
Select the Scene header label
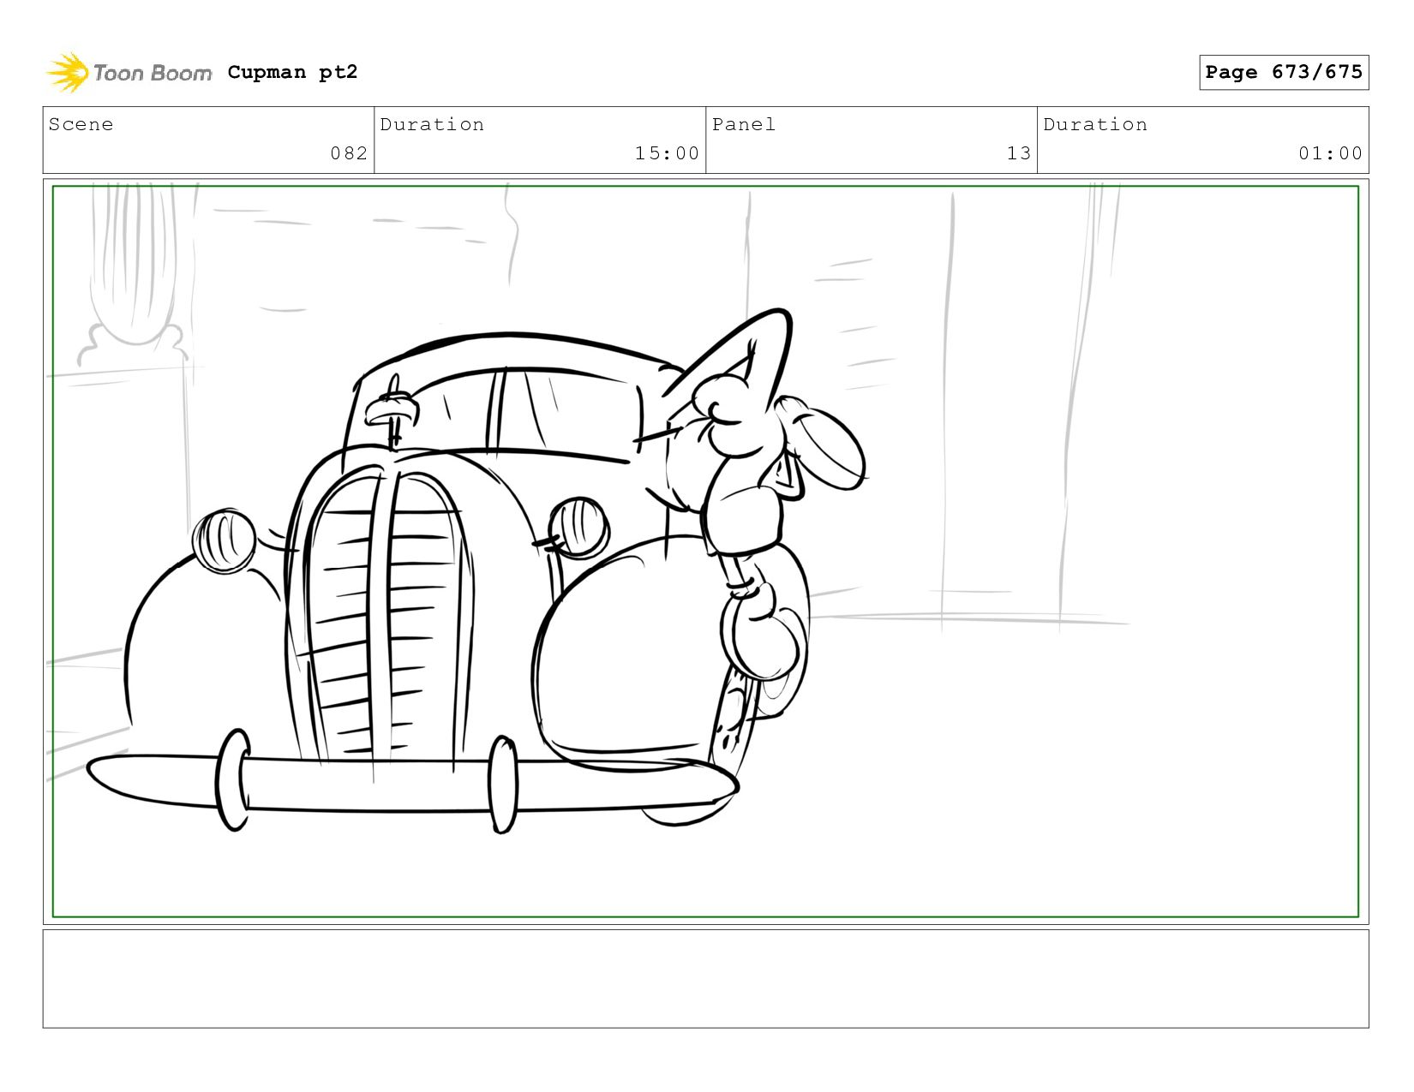(x=81, y=124)
